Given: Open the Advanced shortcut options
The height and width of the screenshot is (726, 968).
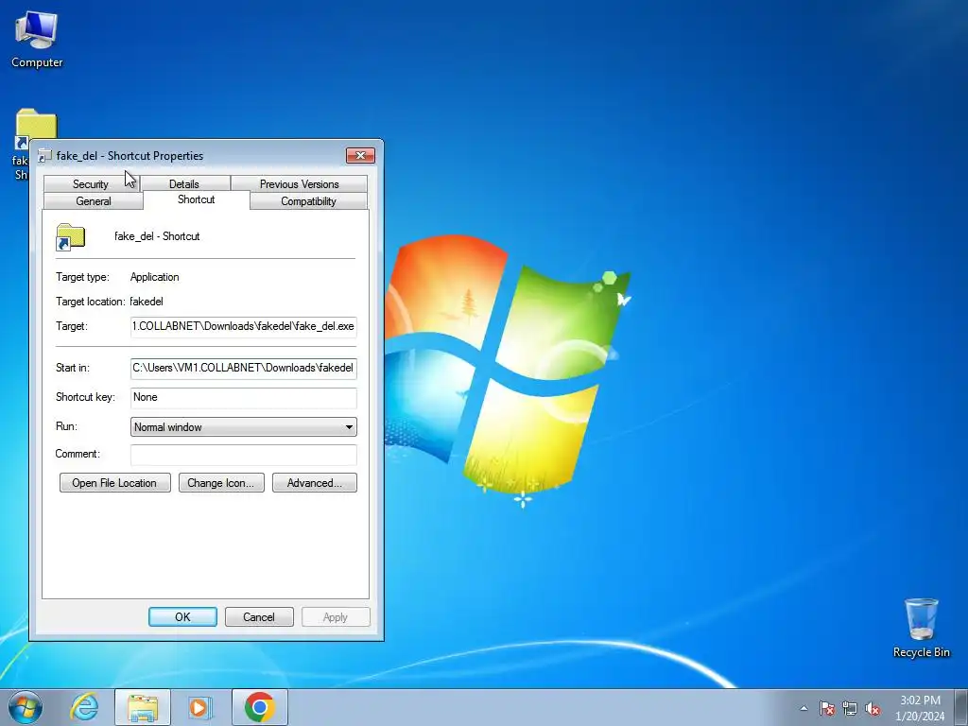Looking at the screenshot, I should pos(314,483).
